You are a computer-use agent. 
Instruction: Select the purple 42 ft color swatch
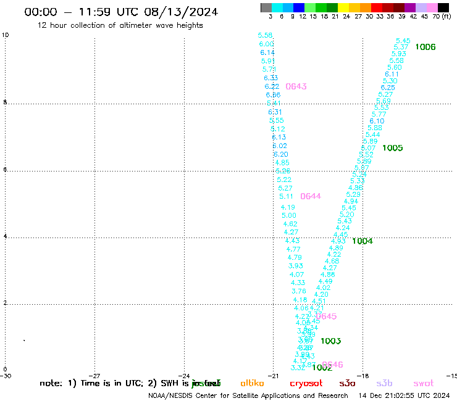409,7
